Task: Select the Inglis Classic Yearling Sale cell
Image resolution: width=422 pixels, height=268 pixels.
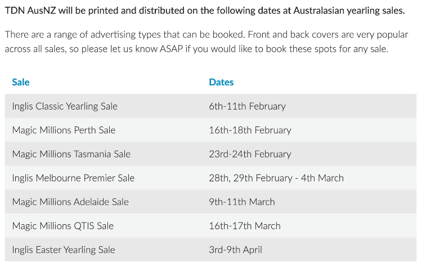Action: [x=65, y=106]
